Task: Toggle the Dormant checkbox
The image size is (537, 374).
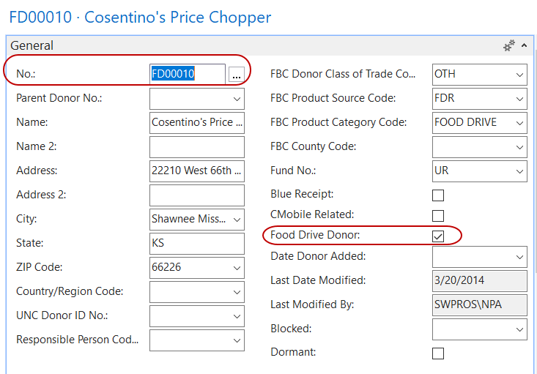Action: (438, 354)
